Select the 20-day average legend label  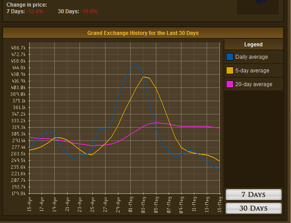click(254, 84)
